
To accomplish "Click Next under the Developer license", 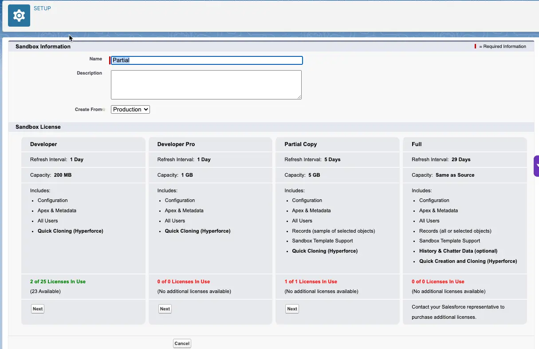I will [x=37, y=309].
